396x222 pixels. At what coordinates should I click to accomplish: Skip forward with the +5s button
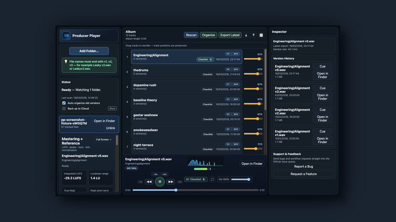164,174
